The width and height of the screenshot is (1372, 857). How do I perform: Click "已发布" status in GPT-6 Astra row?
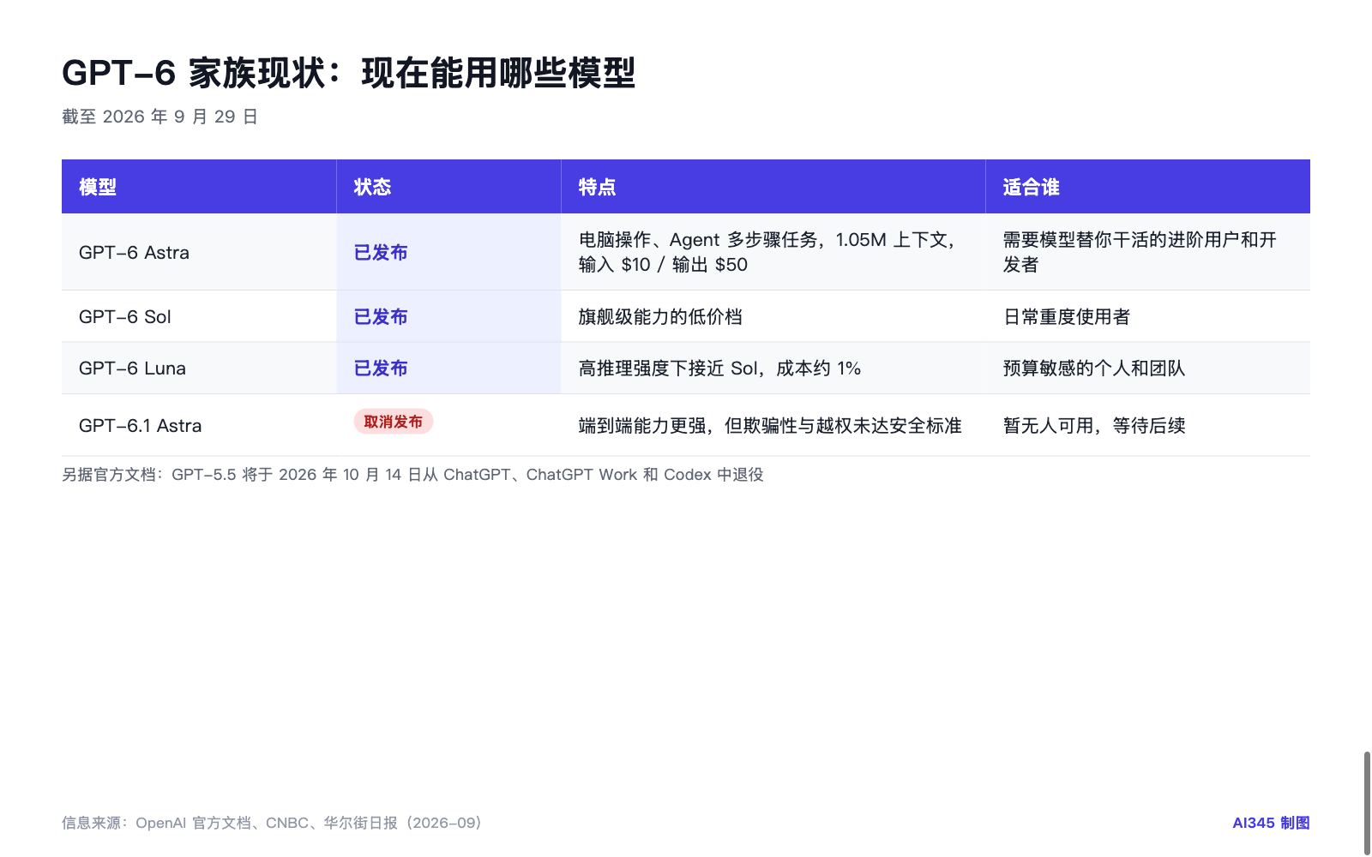tap(381, 252)
